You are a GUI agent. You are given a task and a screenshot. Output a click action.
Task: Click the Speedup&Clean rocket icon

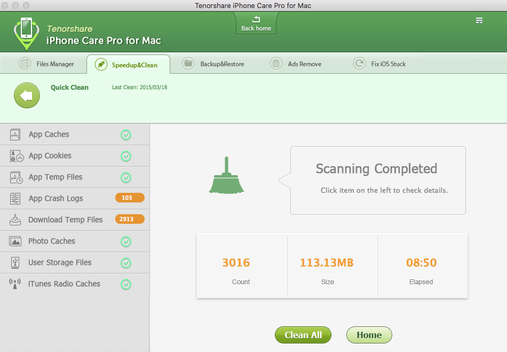(x=101, y=65)
